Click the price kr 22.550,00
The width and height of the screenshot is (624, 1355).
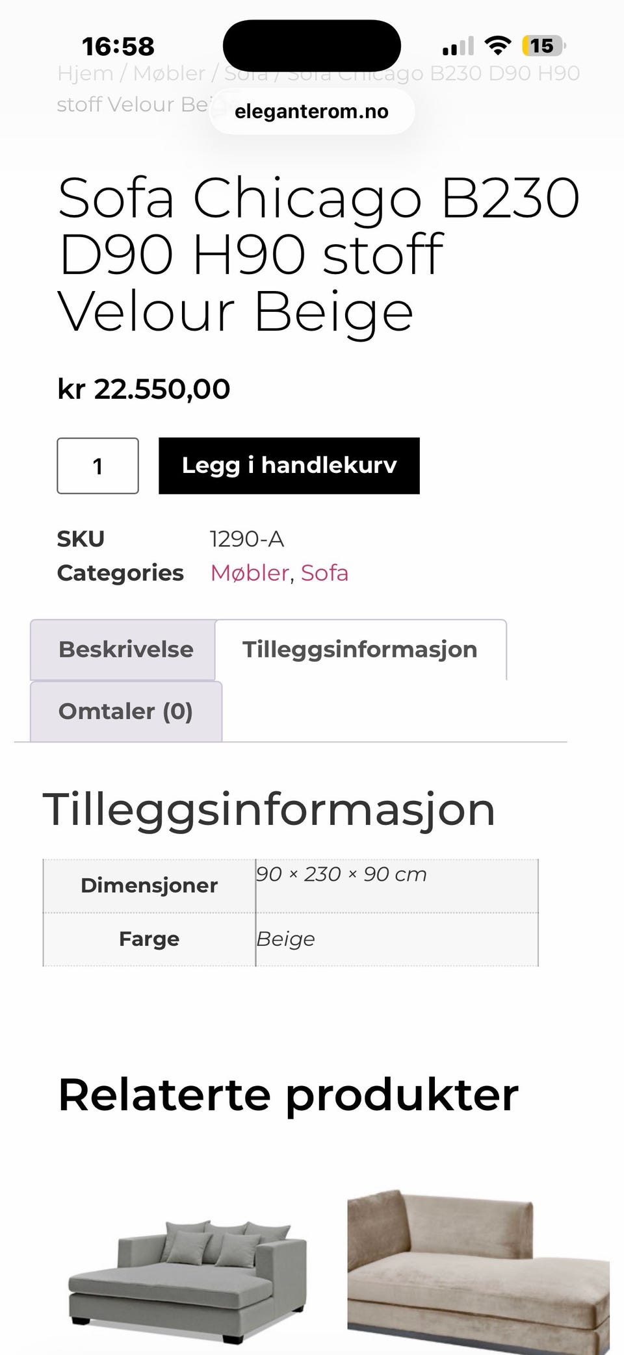point(143,389)
